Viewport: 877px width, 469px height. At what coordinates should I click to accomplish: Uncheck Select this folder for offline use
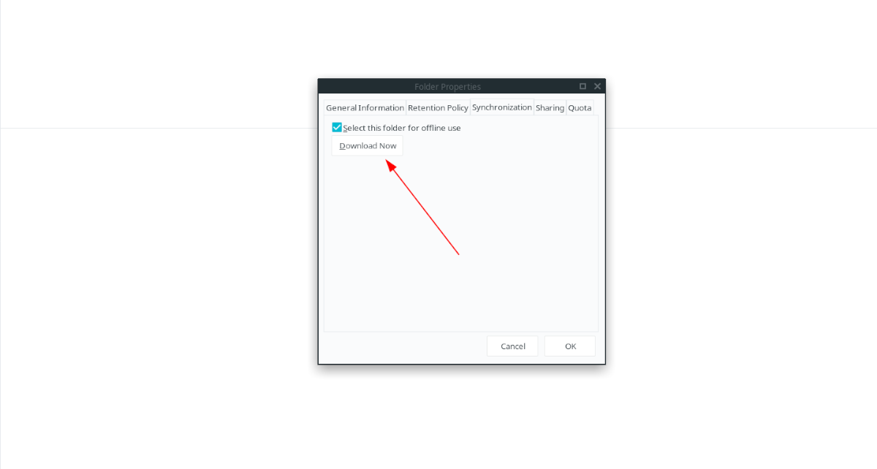(337, 127)
